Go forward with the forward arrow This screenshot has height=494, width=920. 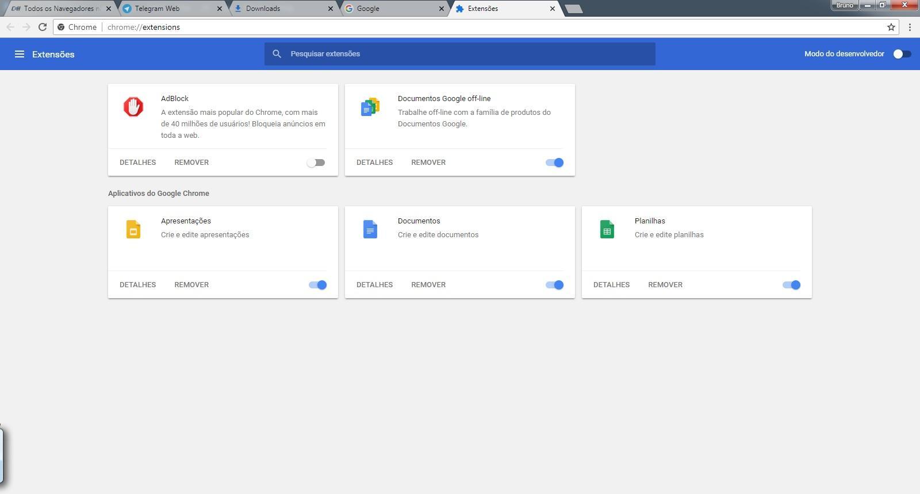pos(26,27)
